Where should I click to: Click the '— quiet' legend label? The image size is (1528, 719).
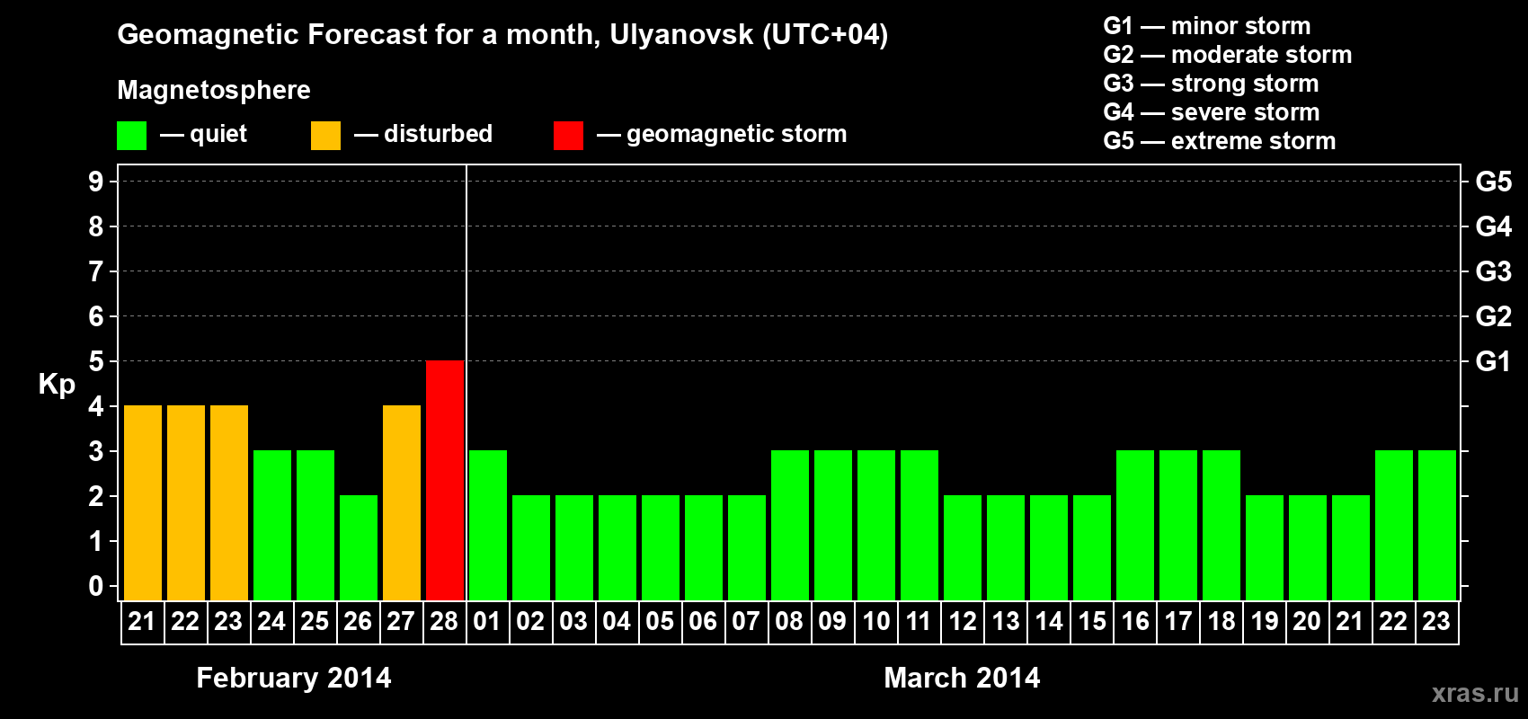[203, 135]
